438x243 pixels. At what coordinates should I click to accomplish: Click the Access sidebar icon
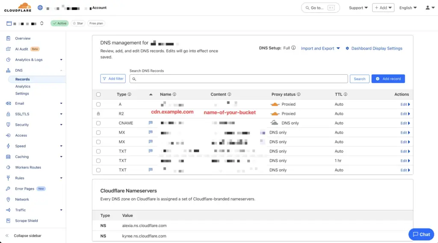pos(9,135)
